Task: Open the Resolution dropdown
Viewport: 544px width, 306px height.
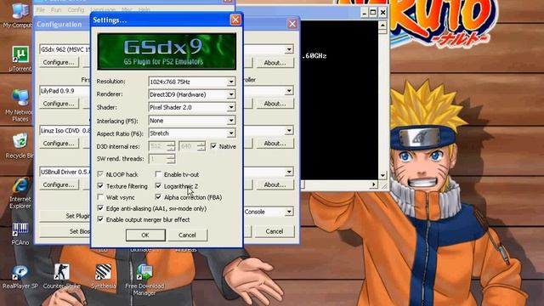Action: [231, 82]
